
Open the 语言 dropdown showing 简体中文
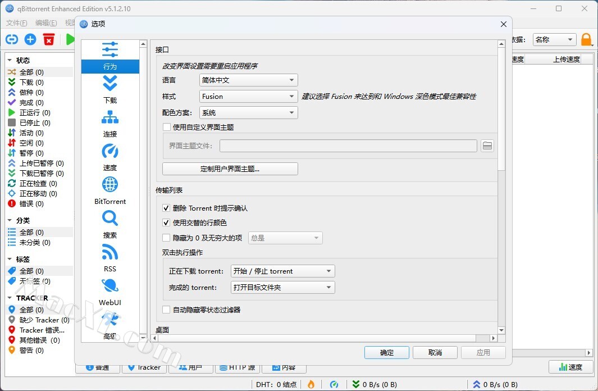click(248, 80)
